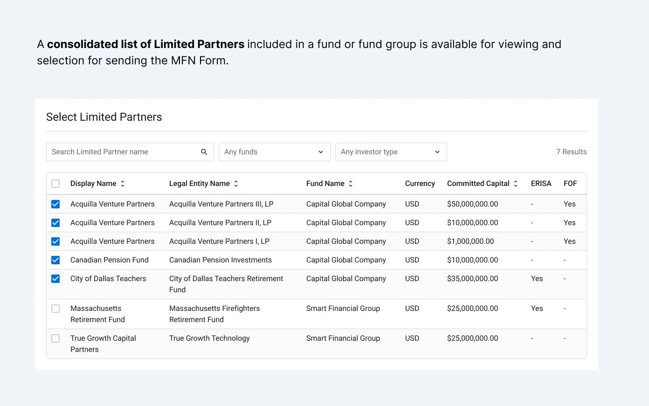Expand the Any investor type dropdown
Screen dimensions: 649x406
click(391, 152)
